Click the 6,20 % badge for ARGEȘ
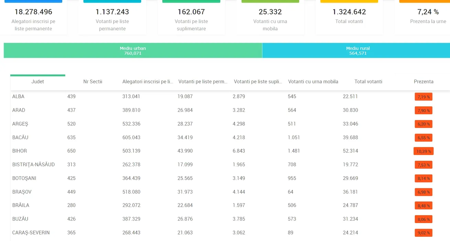 [423, 124]
